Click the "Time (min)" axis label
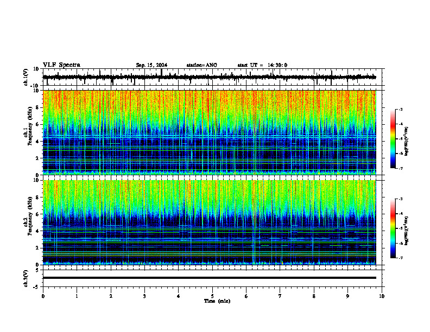 tap(217, 301)
